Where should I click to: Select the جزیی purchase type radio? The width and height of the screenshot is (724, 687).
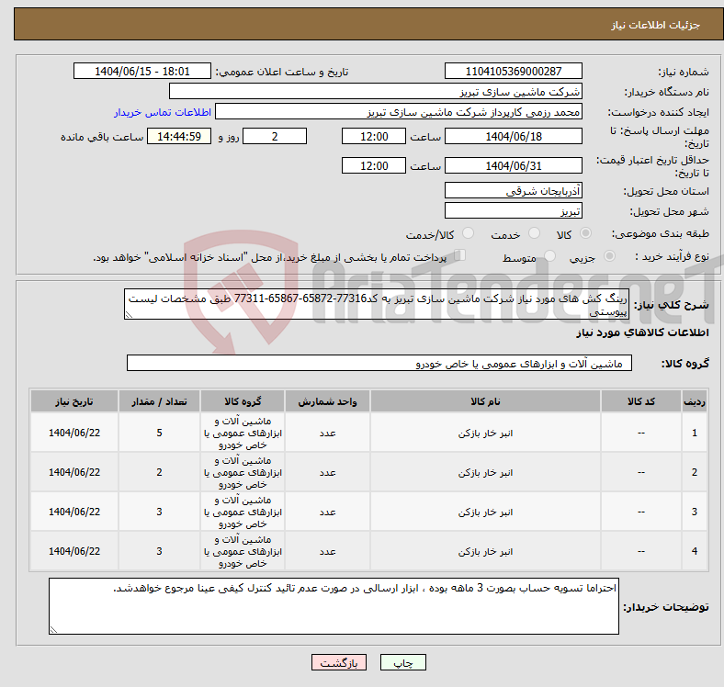pyautogui.click(x=609, y=255)
